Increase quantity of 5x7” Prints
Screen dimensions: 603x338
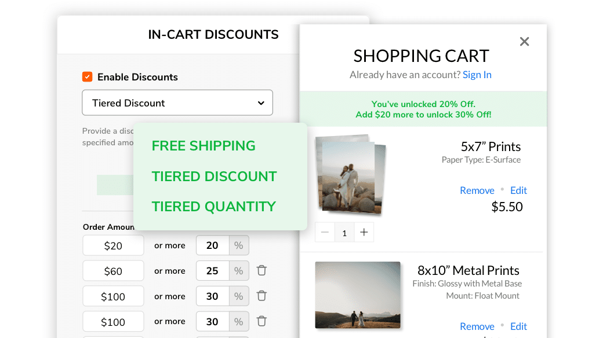point(364,232)
